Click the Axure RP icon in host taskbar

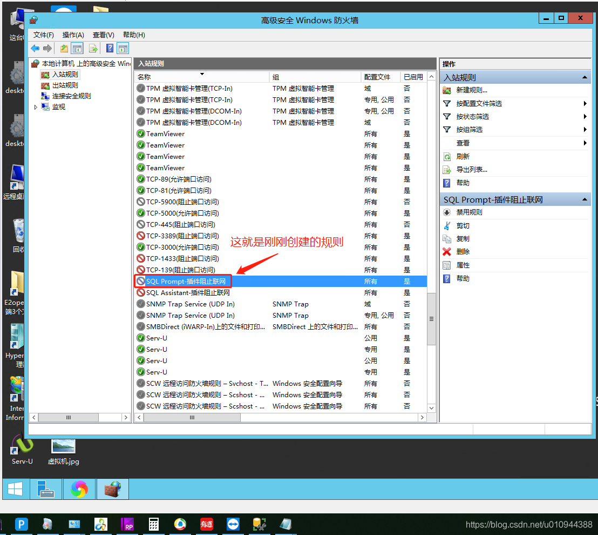pyautogui.click(x=127, y=524)
